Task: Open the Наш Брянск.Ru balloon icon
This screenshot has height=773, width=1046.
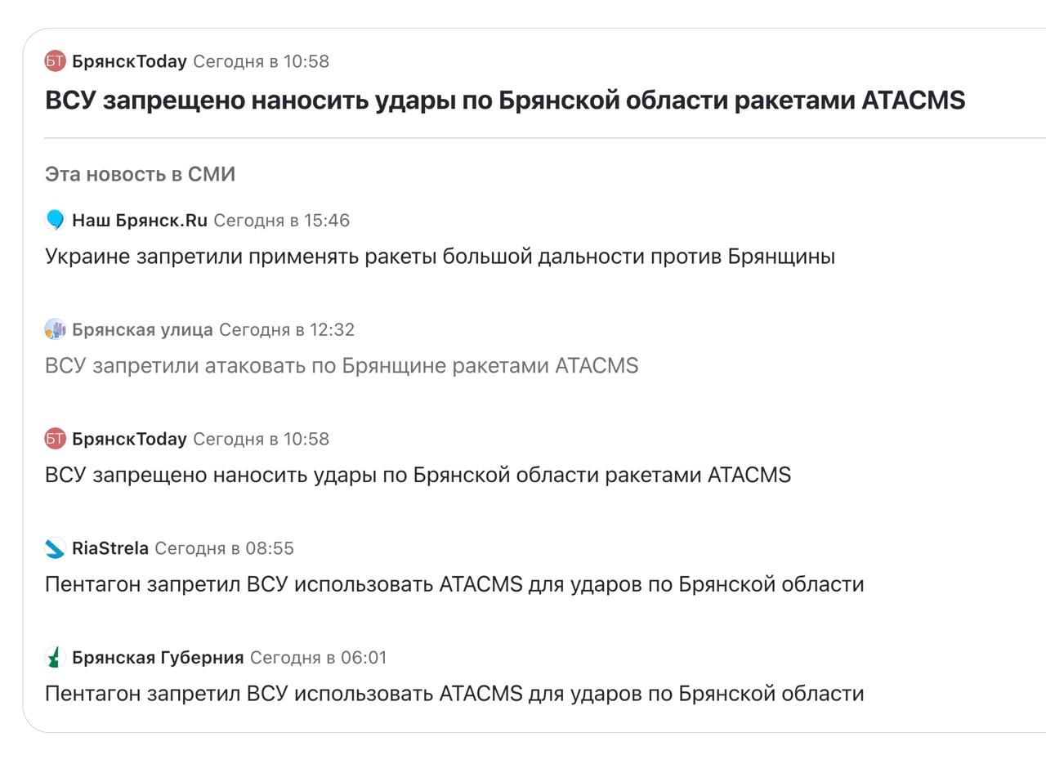Action: 55,220
